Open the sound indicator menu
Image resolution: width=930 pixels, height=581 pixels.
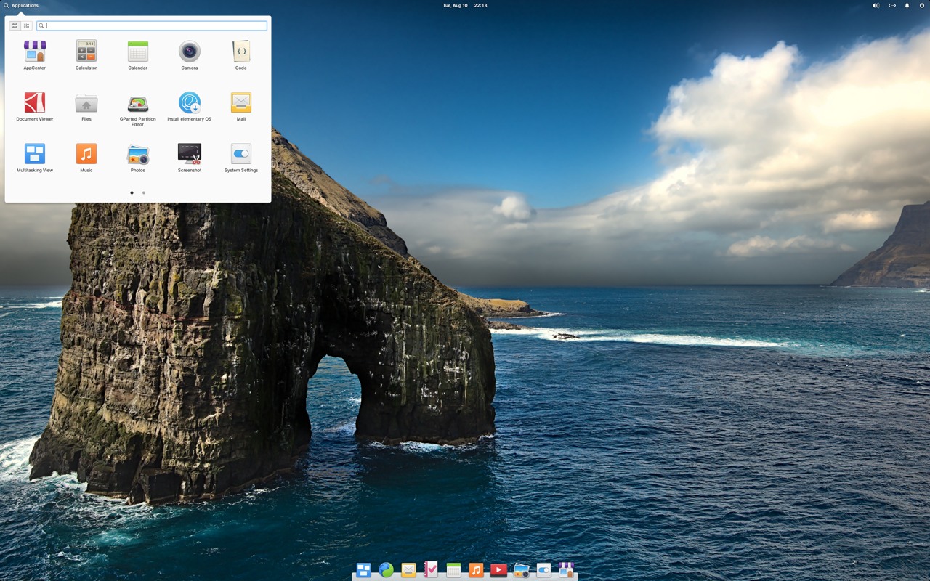(x=875, y=5)
